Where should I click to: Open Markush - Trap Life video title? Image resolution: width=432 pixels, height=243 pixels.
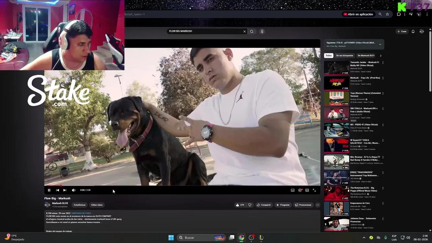coord(365,78)
